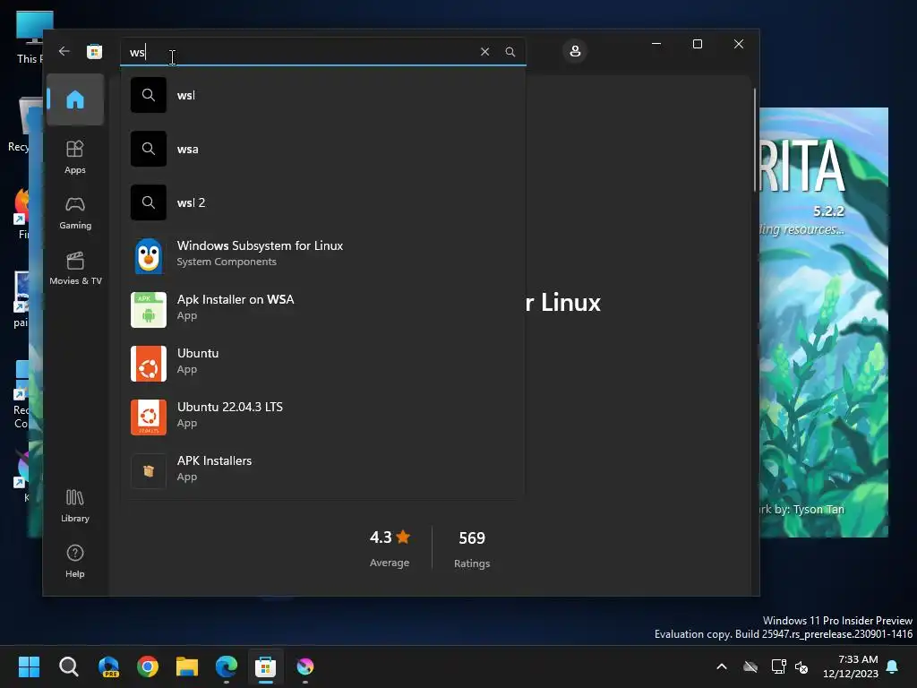This screenshot has width=917, height=688.
Task: Open Help in the Store sidebar
Action: 75,562
